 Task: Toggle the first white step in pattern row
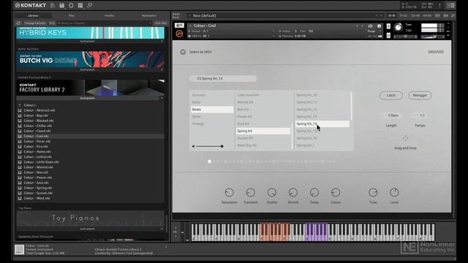[x=210, y=161]
